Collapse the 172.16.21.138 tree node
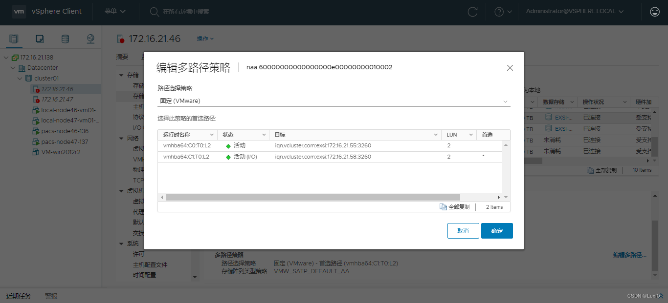 point(6,58)
